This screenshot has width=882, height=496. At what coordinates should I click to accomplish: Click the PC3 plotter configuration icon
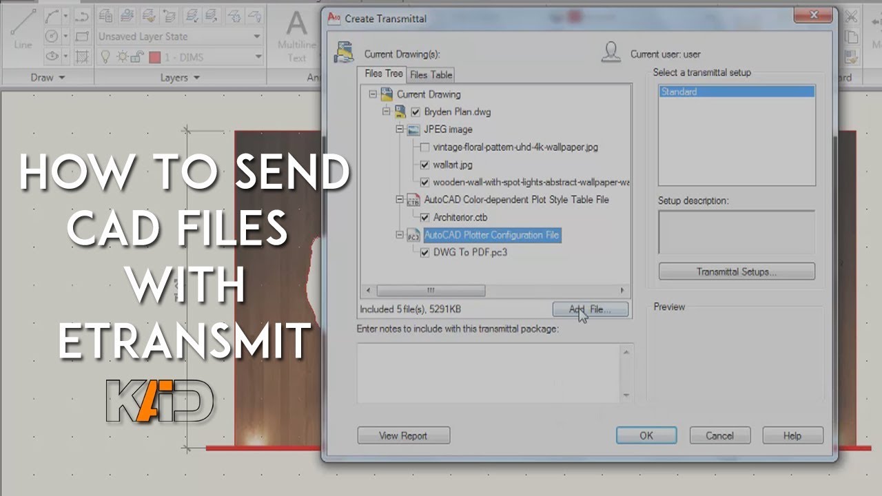pos(413,236)
